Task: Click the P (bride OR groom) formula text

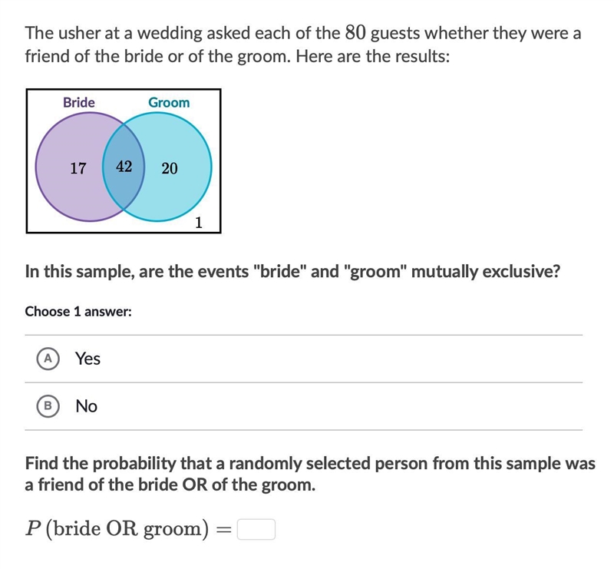Action: (x=117, y=529)
